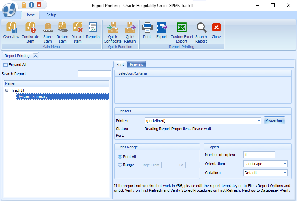Minimize the TrackIt window
Viewport: 297px width, 201px height.
tap(257, 5)
